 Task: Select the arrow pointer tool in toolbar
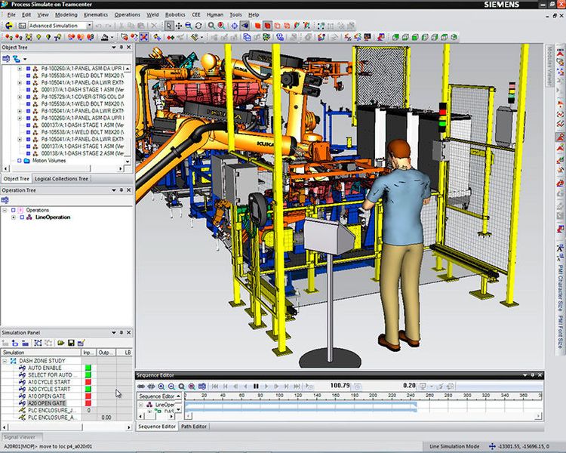(168, 26)
